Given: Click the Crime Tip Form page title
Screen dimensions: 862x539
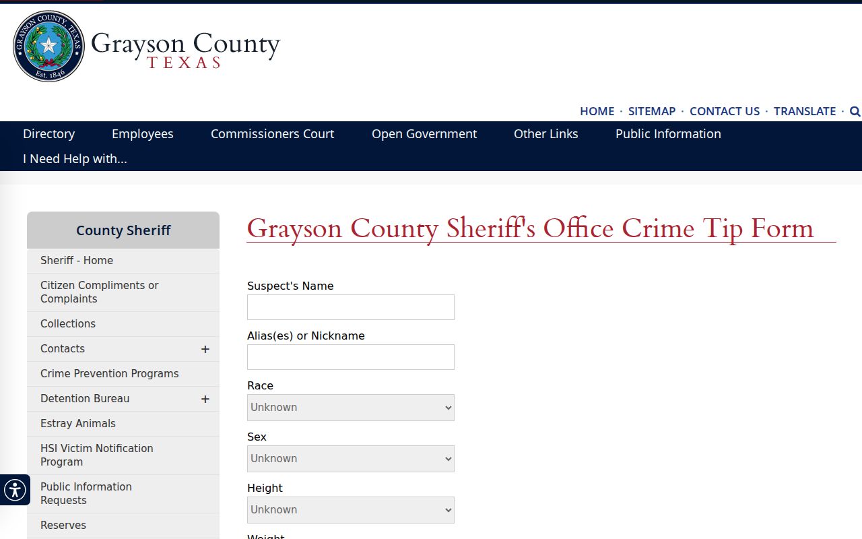Looking at the screenshot, I should (531, 228).
